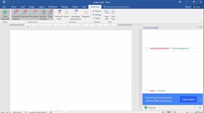Click the Grammarly logo next to checking
Image resolution: width=204 pixels, height=113 pixels.
[146, 107]
